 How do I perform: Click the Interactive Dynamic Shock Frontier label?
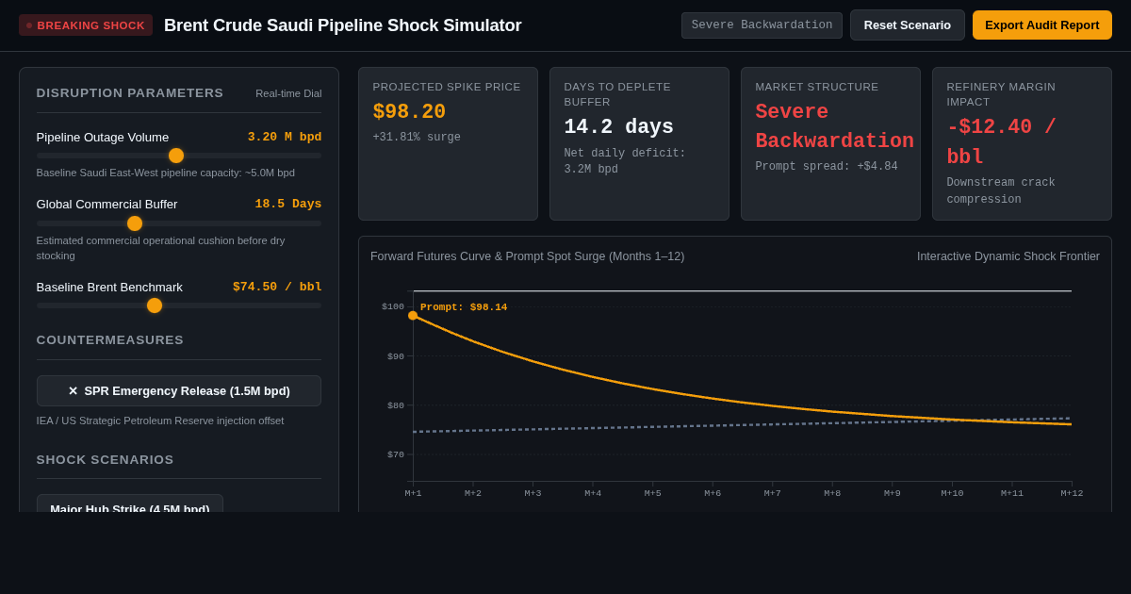[x=1008, y=256]
